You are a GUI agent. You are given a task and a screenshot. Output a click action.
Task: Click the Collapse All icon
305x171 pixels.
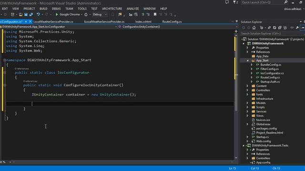tap(280, 28)
